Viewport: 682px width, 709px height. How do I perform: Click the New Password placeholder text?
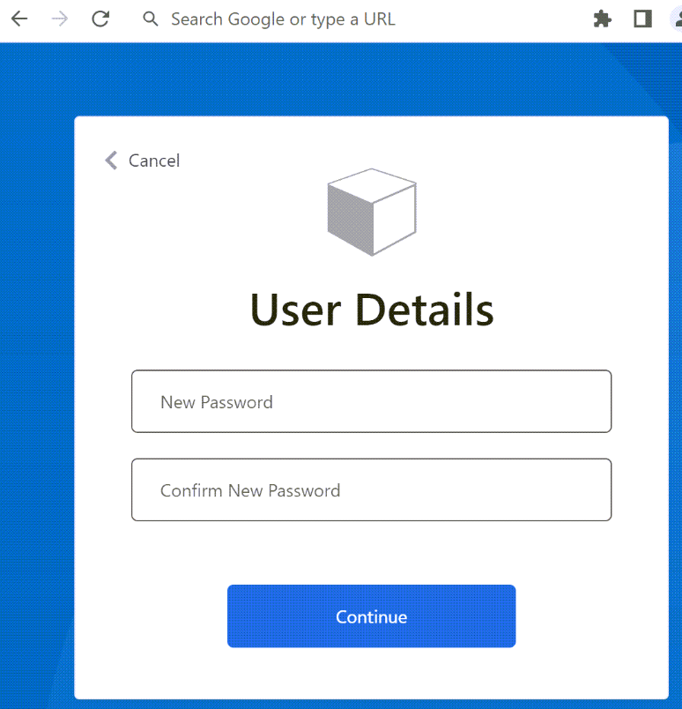[217, 401]
